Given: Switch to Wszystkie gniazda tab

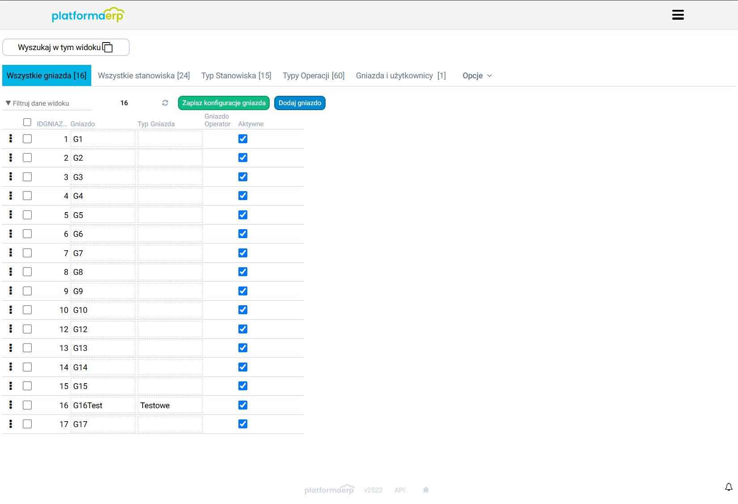Looking at the screenshot, I should coord(47,76).
